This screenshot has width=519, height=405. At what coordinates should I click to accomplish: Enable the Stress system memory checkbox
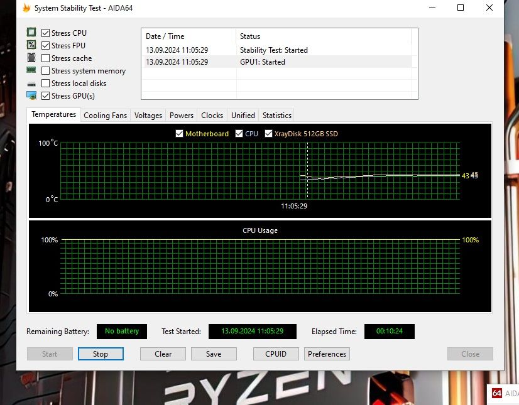(x=46, y=71)
